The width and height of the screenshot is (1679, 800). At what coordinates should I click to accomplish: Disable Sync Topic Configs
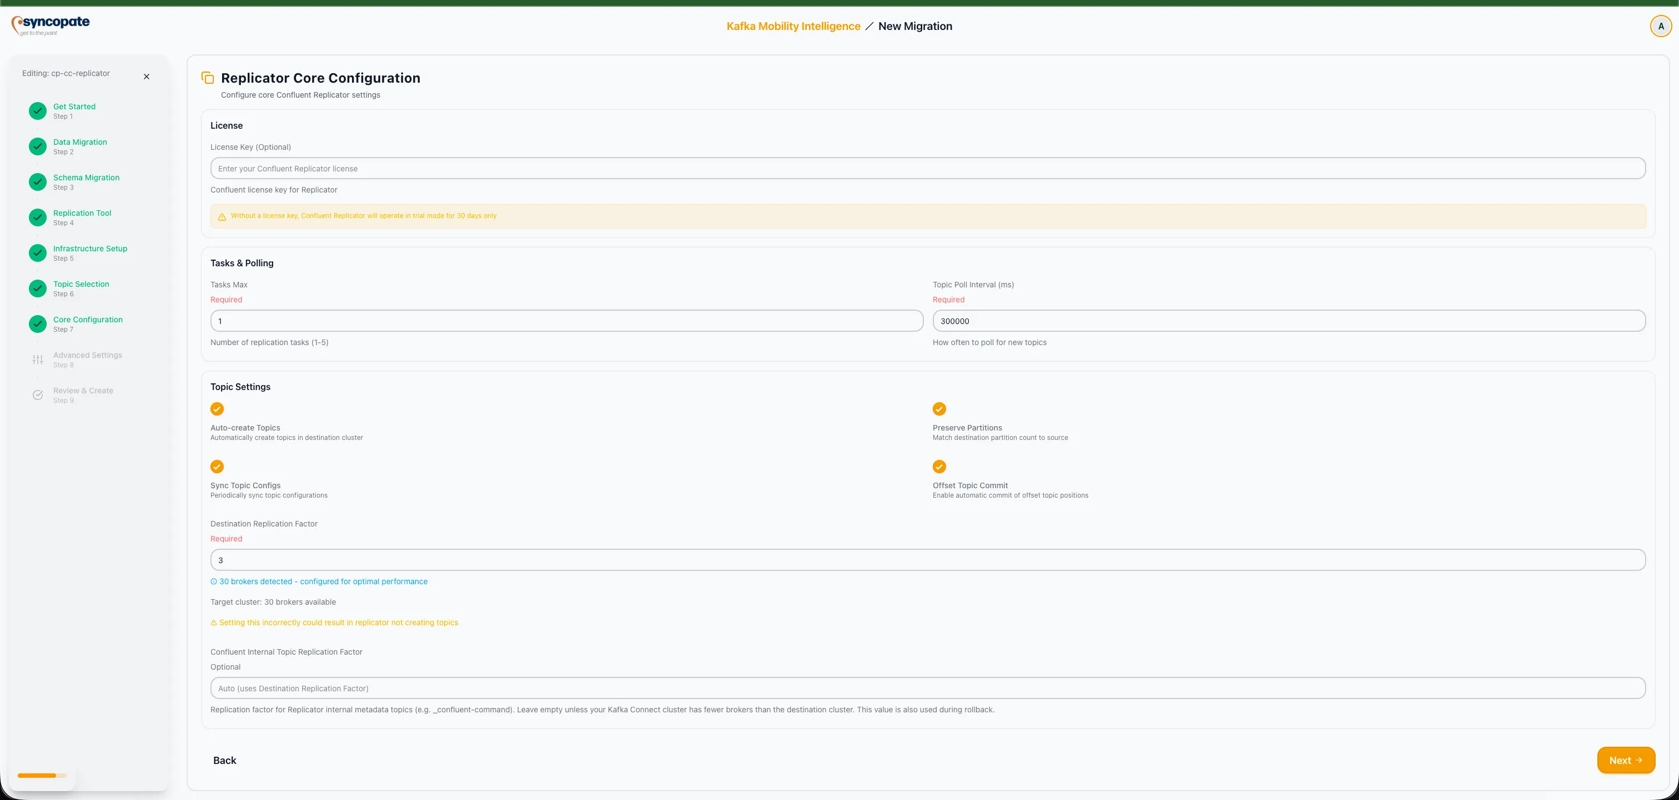[x=217, y=467]
